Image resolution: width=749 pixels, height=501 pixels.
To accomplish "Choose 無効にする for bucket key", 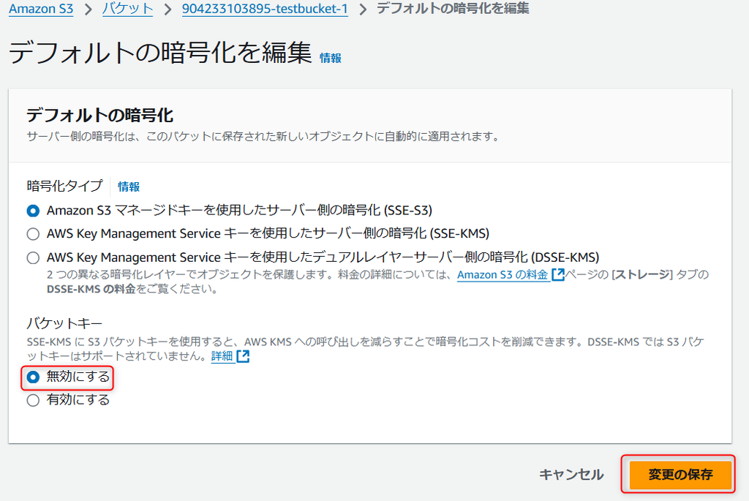I will tap(33, 377).
